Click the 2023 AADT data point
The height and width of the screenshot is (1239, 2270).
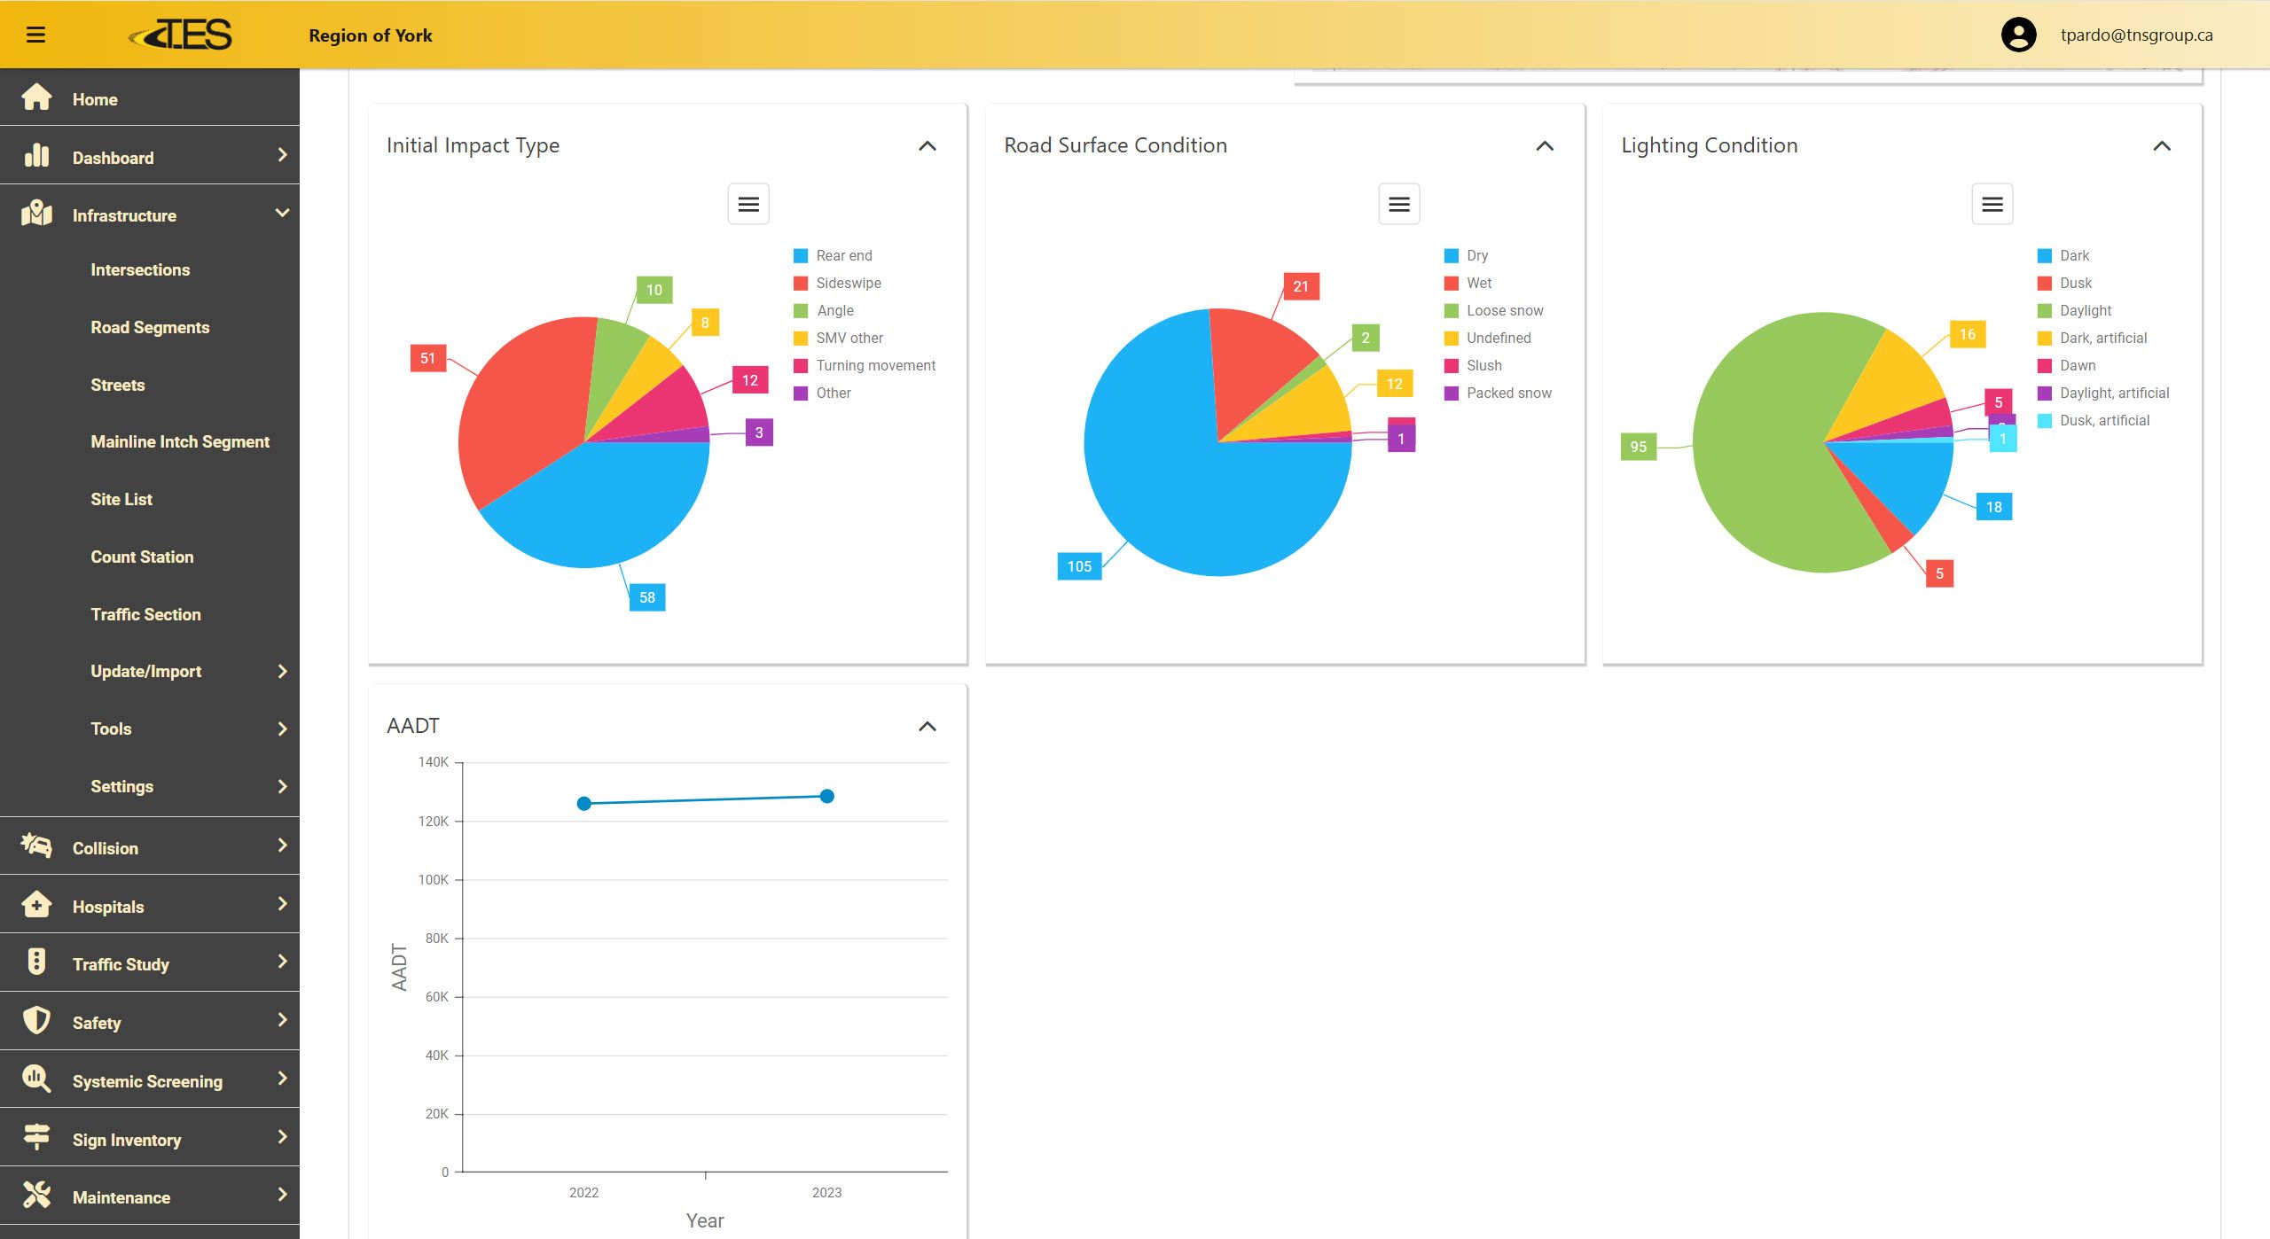pos(826,796)
